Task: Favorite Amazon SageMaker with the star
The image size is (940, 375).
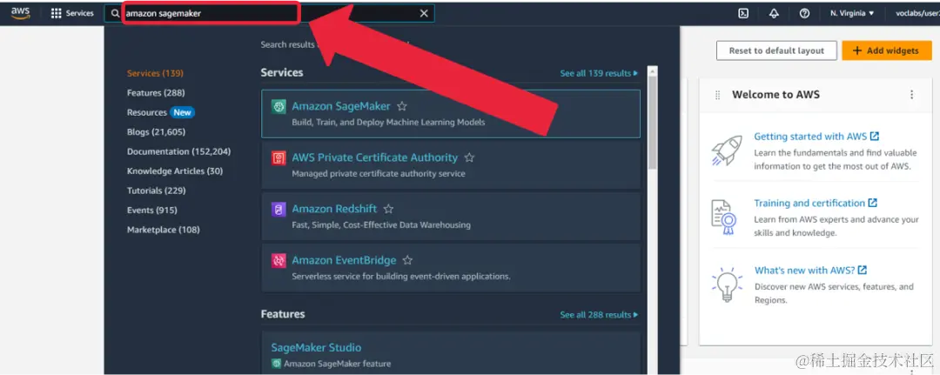Action: 402,106
